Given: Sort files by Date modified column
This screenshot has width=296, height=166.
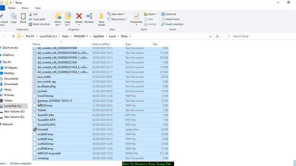Looking at the screenshot, I should (101, 44).
